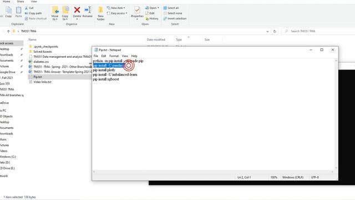This screenshot has height=200, width=355.
Task: Open the Copy to folder menu
Action: click(x=65, y=13)
